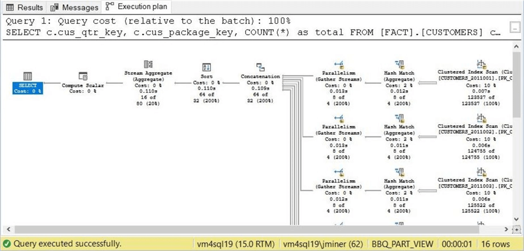
Task: Click the '[CUSTOMERS_2011002].[PK_C' table name text
Action: (x=475, y=132)
